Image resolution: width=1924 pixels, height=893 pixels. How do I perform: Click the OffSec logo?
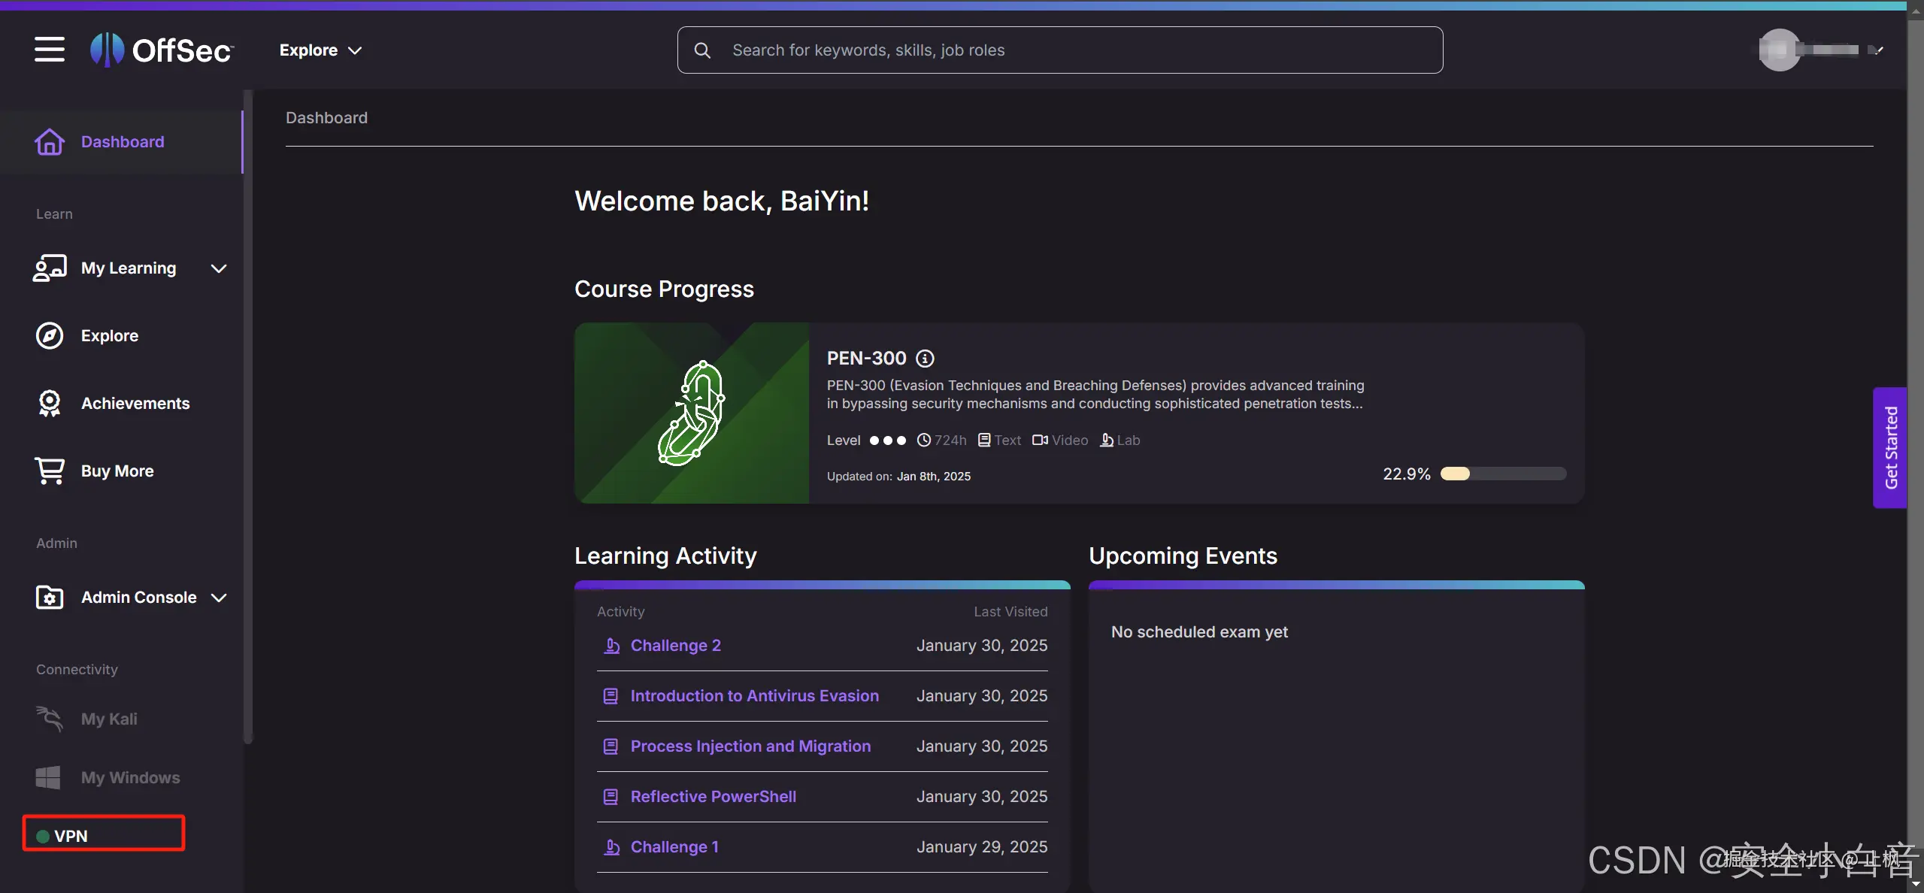(162, 50)
